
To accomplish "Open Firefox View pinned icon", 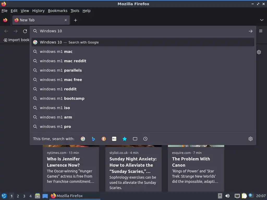I will 5,20.
